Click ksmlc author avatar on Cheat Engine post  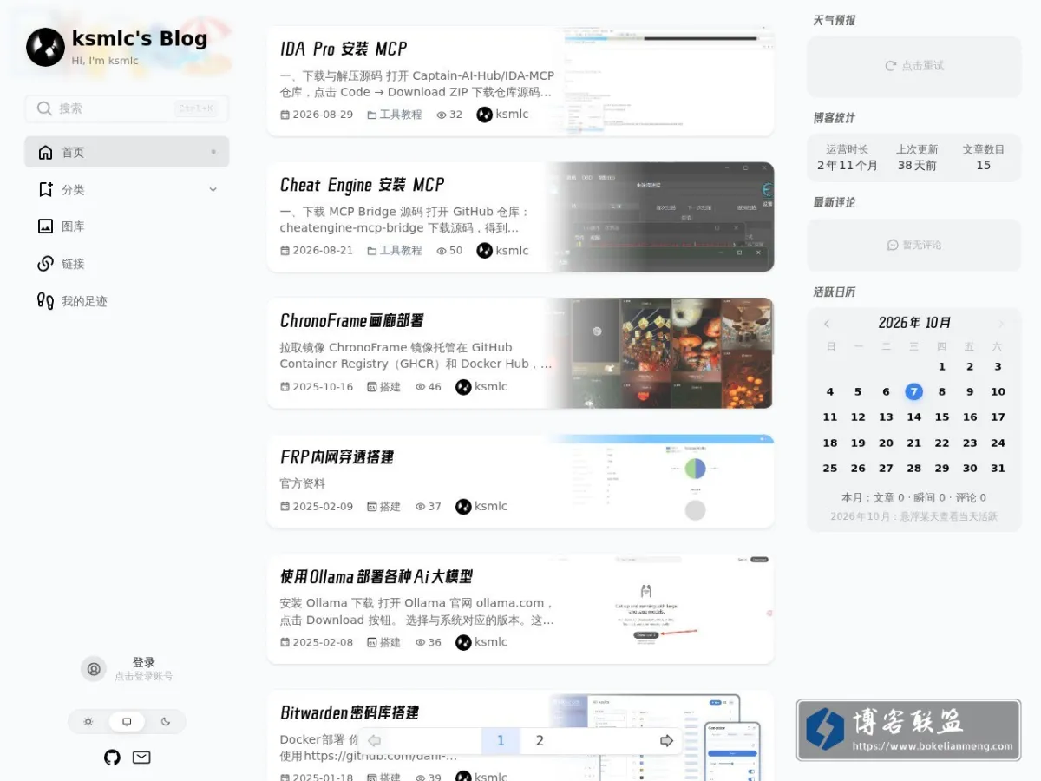tap(485, 251)
